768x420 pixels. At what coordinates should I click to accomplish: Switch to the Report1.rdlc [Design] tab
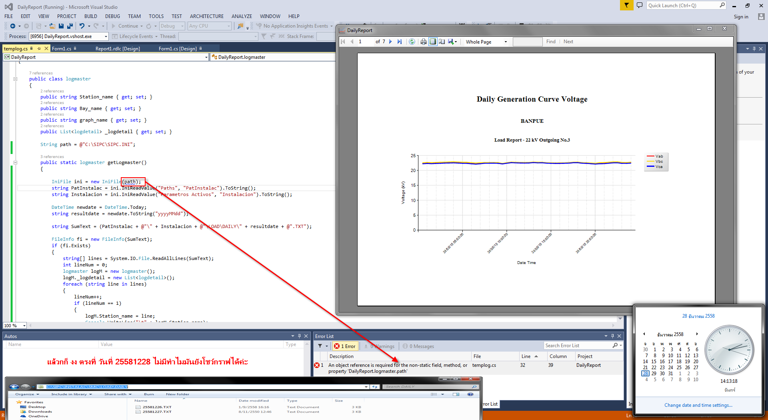[118, 49]
